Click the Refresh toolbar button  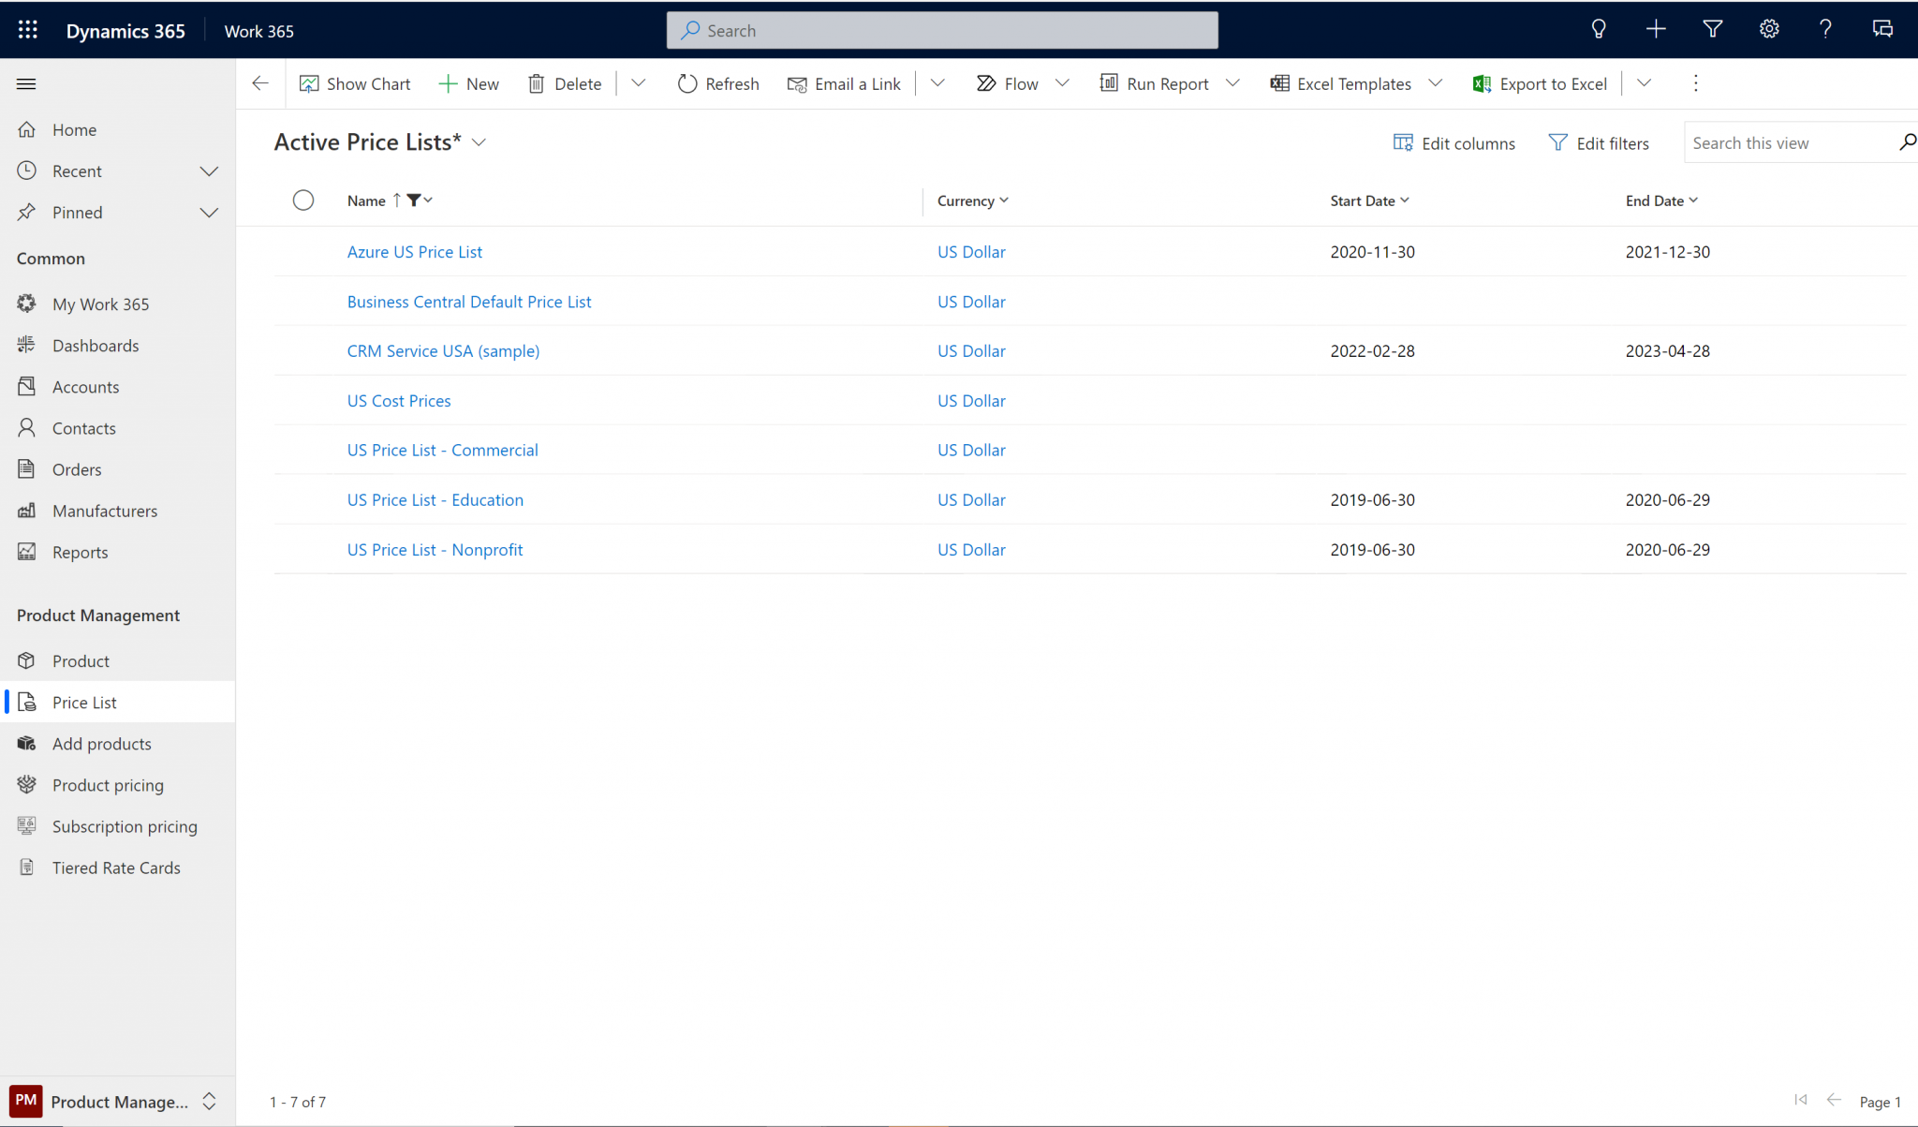(x=718, y=84)
